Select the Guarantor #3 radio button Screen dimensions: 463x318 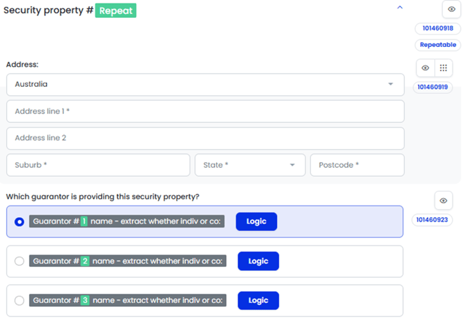coord(19,300)
